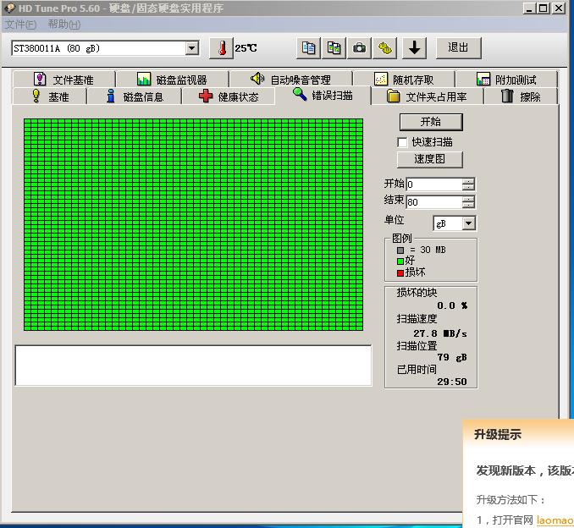Screen dimensions: 574x528
Task: Click the green scan block grid
Action: (193, 224)
